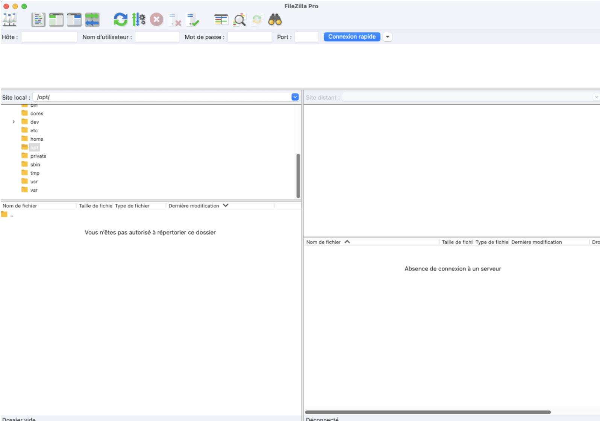Open the directory listing filters

click(x=221, y=20)
